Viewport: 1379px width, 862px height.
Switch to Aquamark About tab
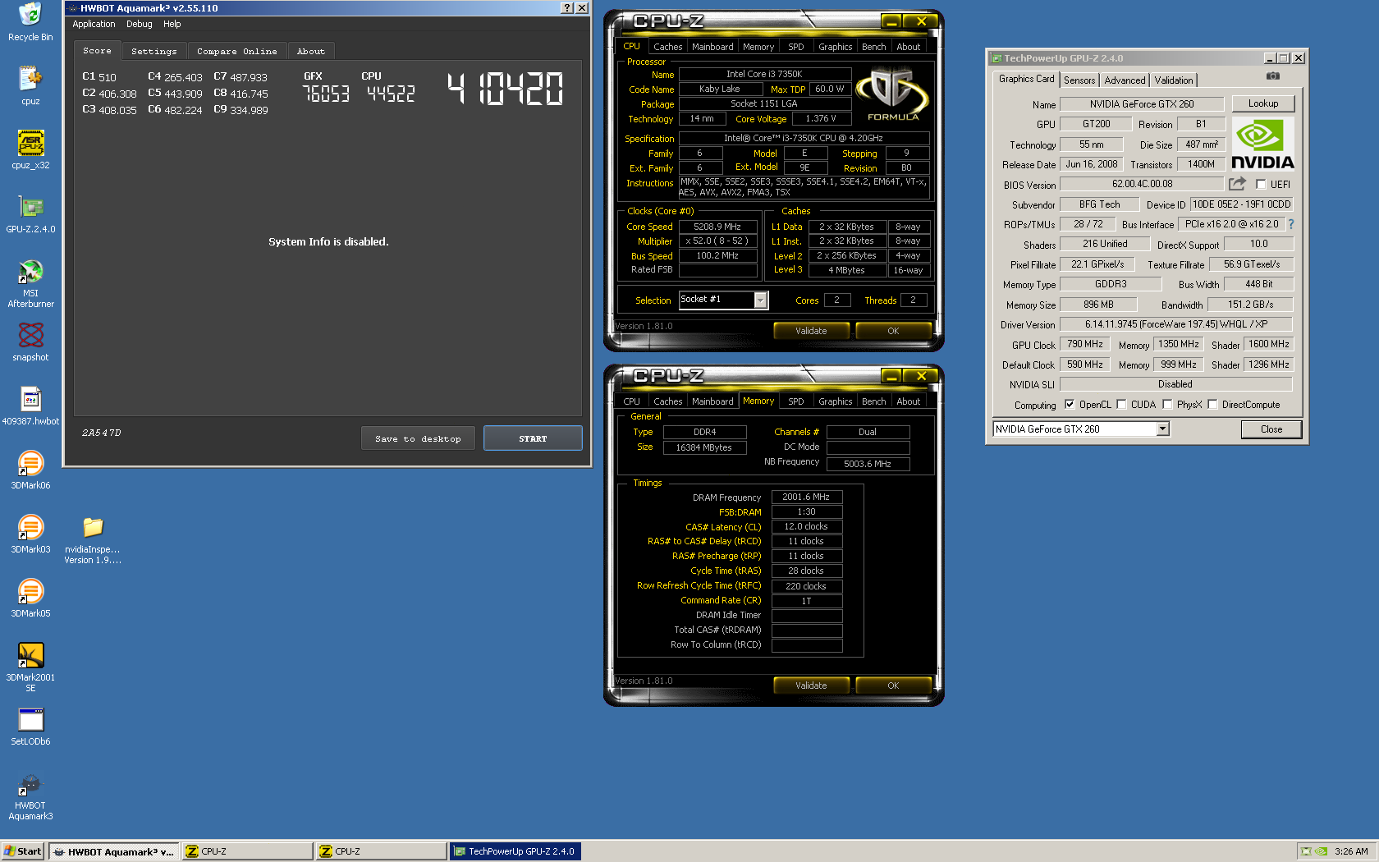[x=311, y=51]
